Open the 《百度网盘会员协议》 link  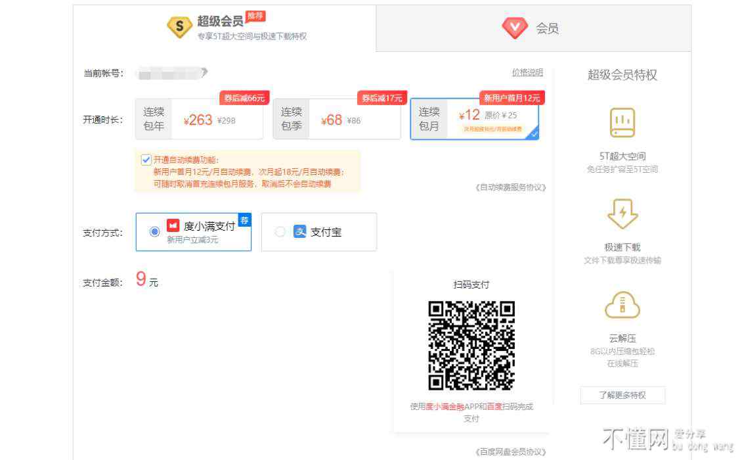tap(511, 452)
